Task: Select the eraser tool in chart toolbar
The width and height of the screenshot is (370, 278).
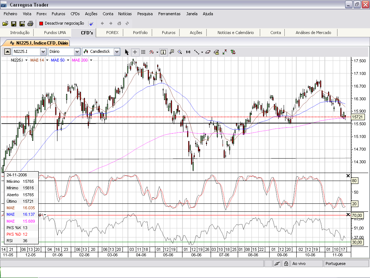Action: [x=208, y=52]
